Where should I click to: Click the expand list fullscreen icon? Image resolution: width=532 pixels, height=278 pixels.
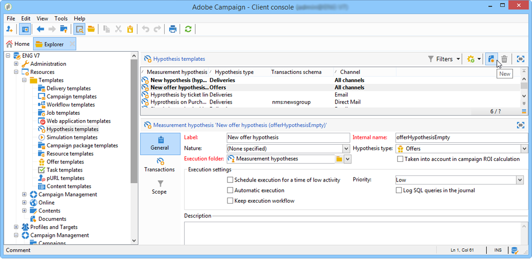(x=520, y=59)
